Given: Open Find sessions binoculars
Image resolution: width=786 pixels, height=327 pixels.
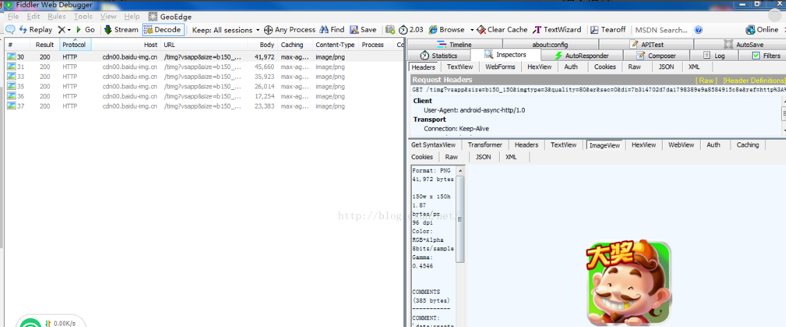Looking at the screenshot, I should [x=332, y=30].
